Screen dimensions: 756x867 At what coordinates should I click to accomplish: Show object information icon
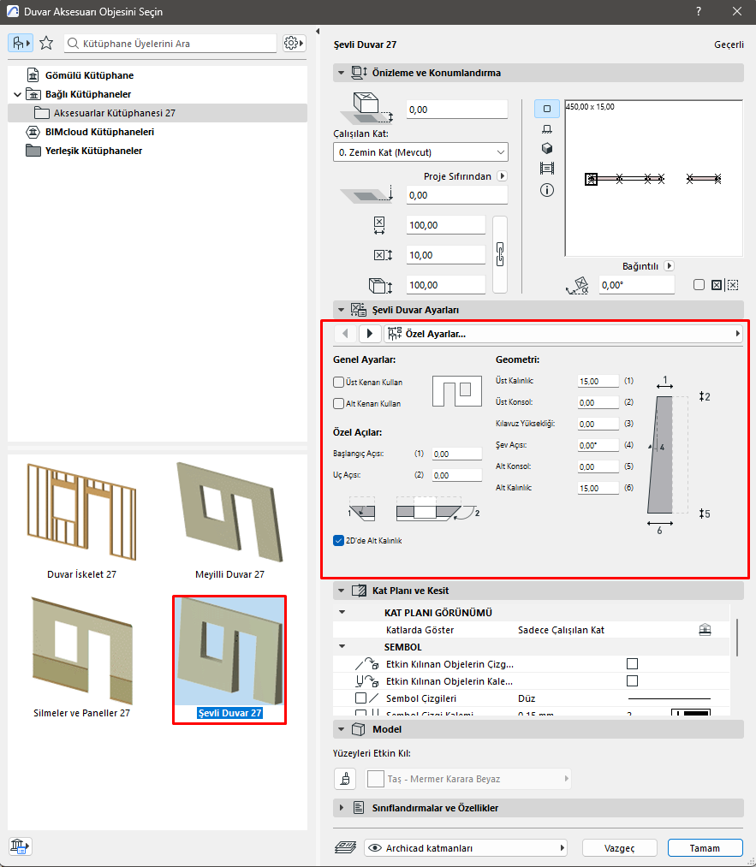(547, 190)
